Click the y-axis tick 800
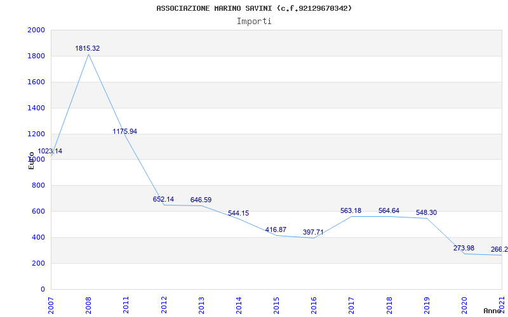The image size is (508, 317). pyautogui.click(x=38, y=186)
